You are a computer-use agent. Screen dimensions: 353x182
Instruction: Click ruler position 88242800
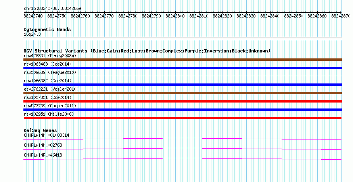(175, 16)
